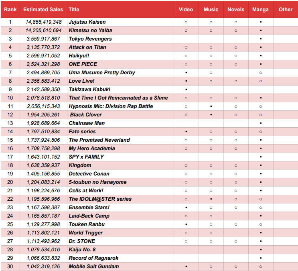Click sales value 14,205,610,694
The image size is (298, 271).
[44, 31]
